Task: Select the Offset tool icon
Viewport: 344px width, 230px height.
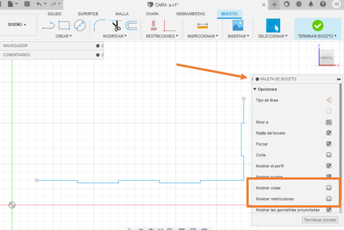Action: point(131,25)
